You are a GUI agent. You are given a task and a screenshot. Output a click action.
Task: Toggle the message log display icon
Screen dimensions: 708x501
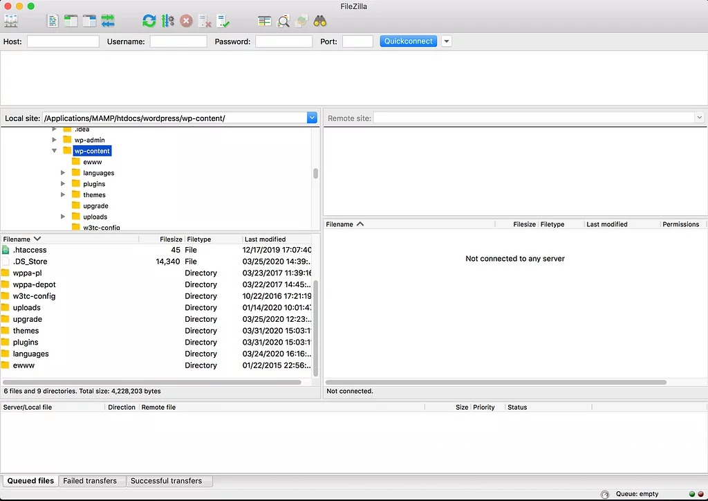pyautogui.click(x=53, y=21)
